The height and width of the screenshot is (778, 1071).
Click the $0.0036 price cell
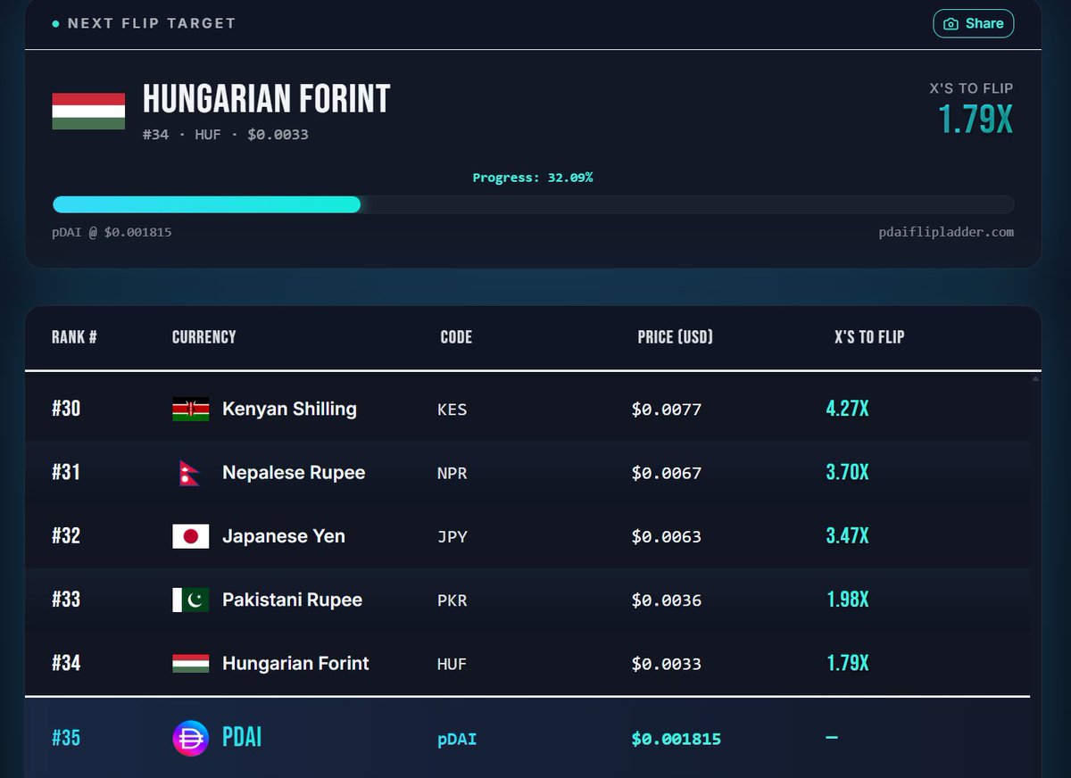click(x=667, y=600)
